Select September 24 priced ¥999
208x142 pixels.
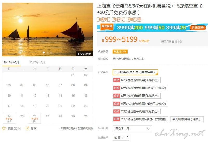(9, 119)
